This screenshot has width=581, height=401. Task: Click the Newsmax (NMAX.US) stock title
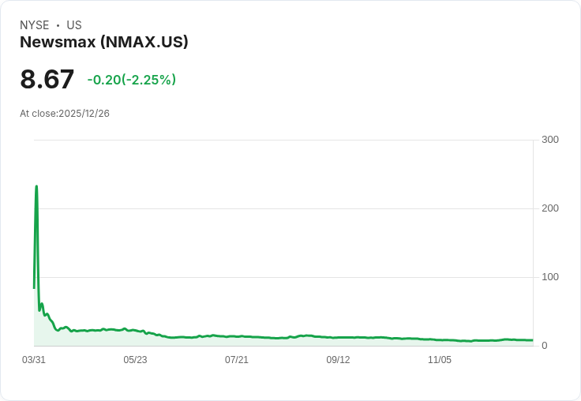(x=104, y=43)
